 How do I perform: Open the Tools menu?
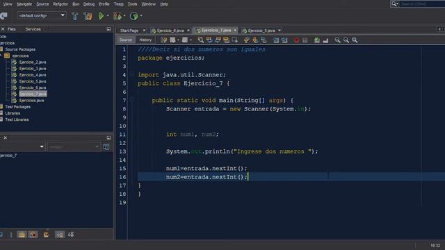(x=132, y=4)
